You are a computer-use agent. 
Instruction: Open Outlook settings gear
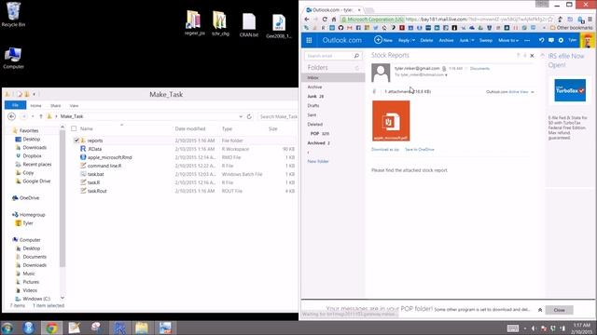561,40
